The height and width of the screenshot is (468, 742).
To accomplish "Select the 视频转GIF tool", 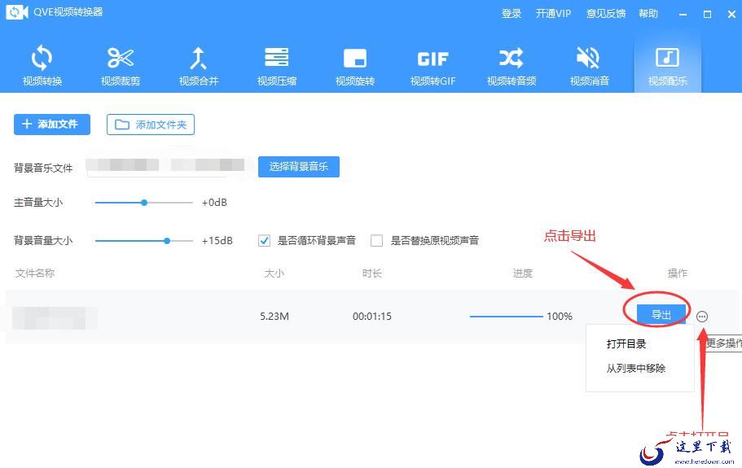I will pyautogui.click(x=432, y=65).
